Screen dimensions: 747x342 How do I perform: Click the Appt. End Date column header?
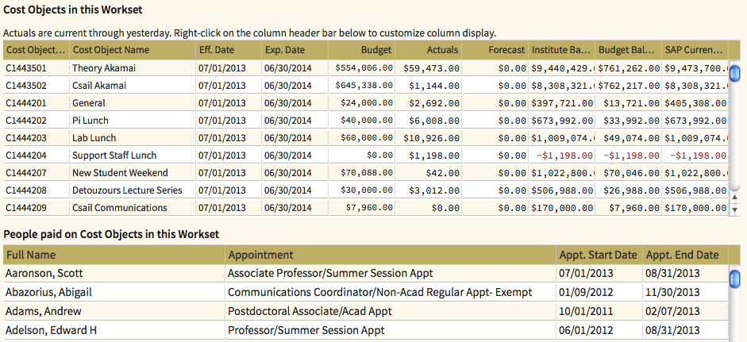click(686, 255)
